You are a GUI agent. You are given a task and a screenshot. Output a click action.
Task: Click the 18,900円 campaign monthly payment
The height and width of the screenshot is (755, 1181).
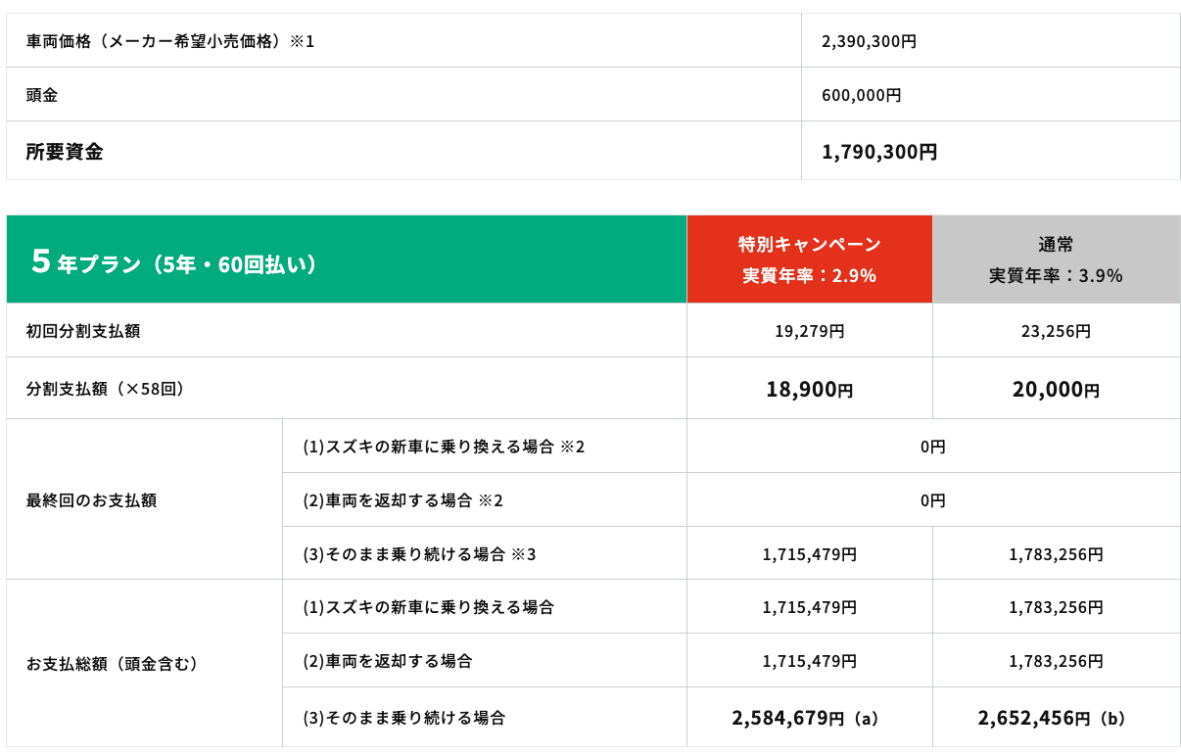click(x=809, y=390)
